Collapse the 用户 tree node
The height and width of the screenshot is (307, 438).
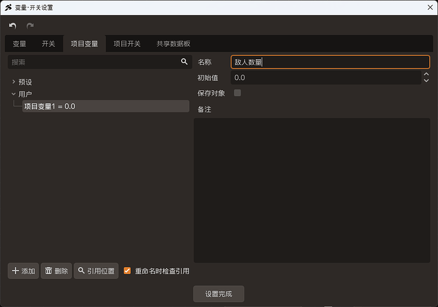(x=14, y=94)
